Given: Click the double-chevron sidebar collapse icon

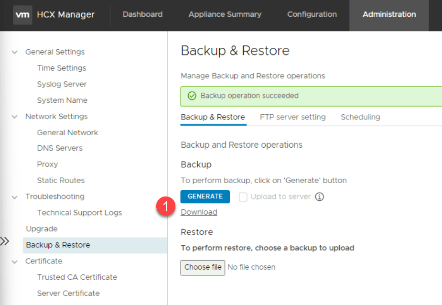Looking at the screenshot, I should [5, 241].
